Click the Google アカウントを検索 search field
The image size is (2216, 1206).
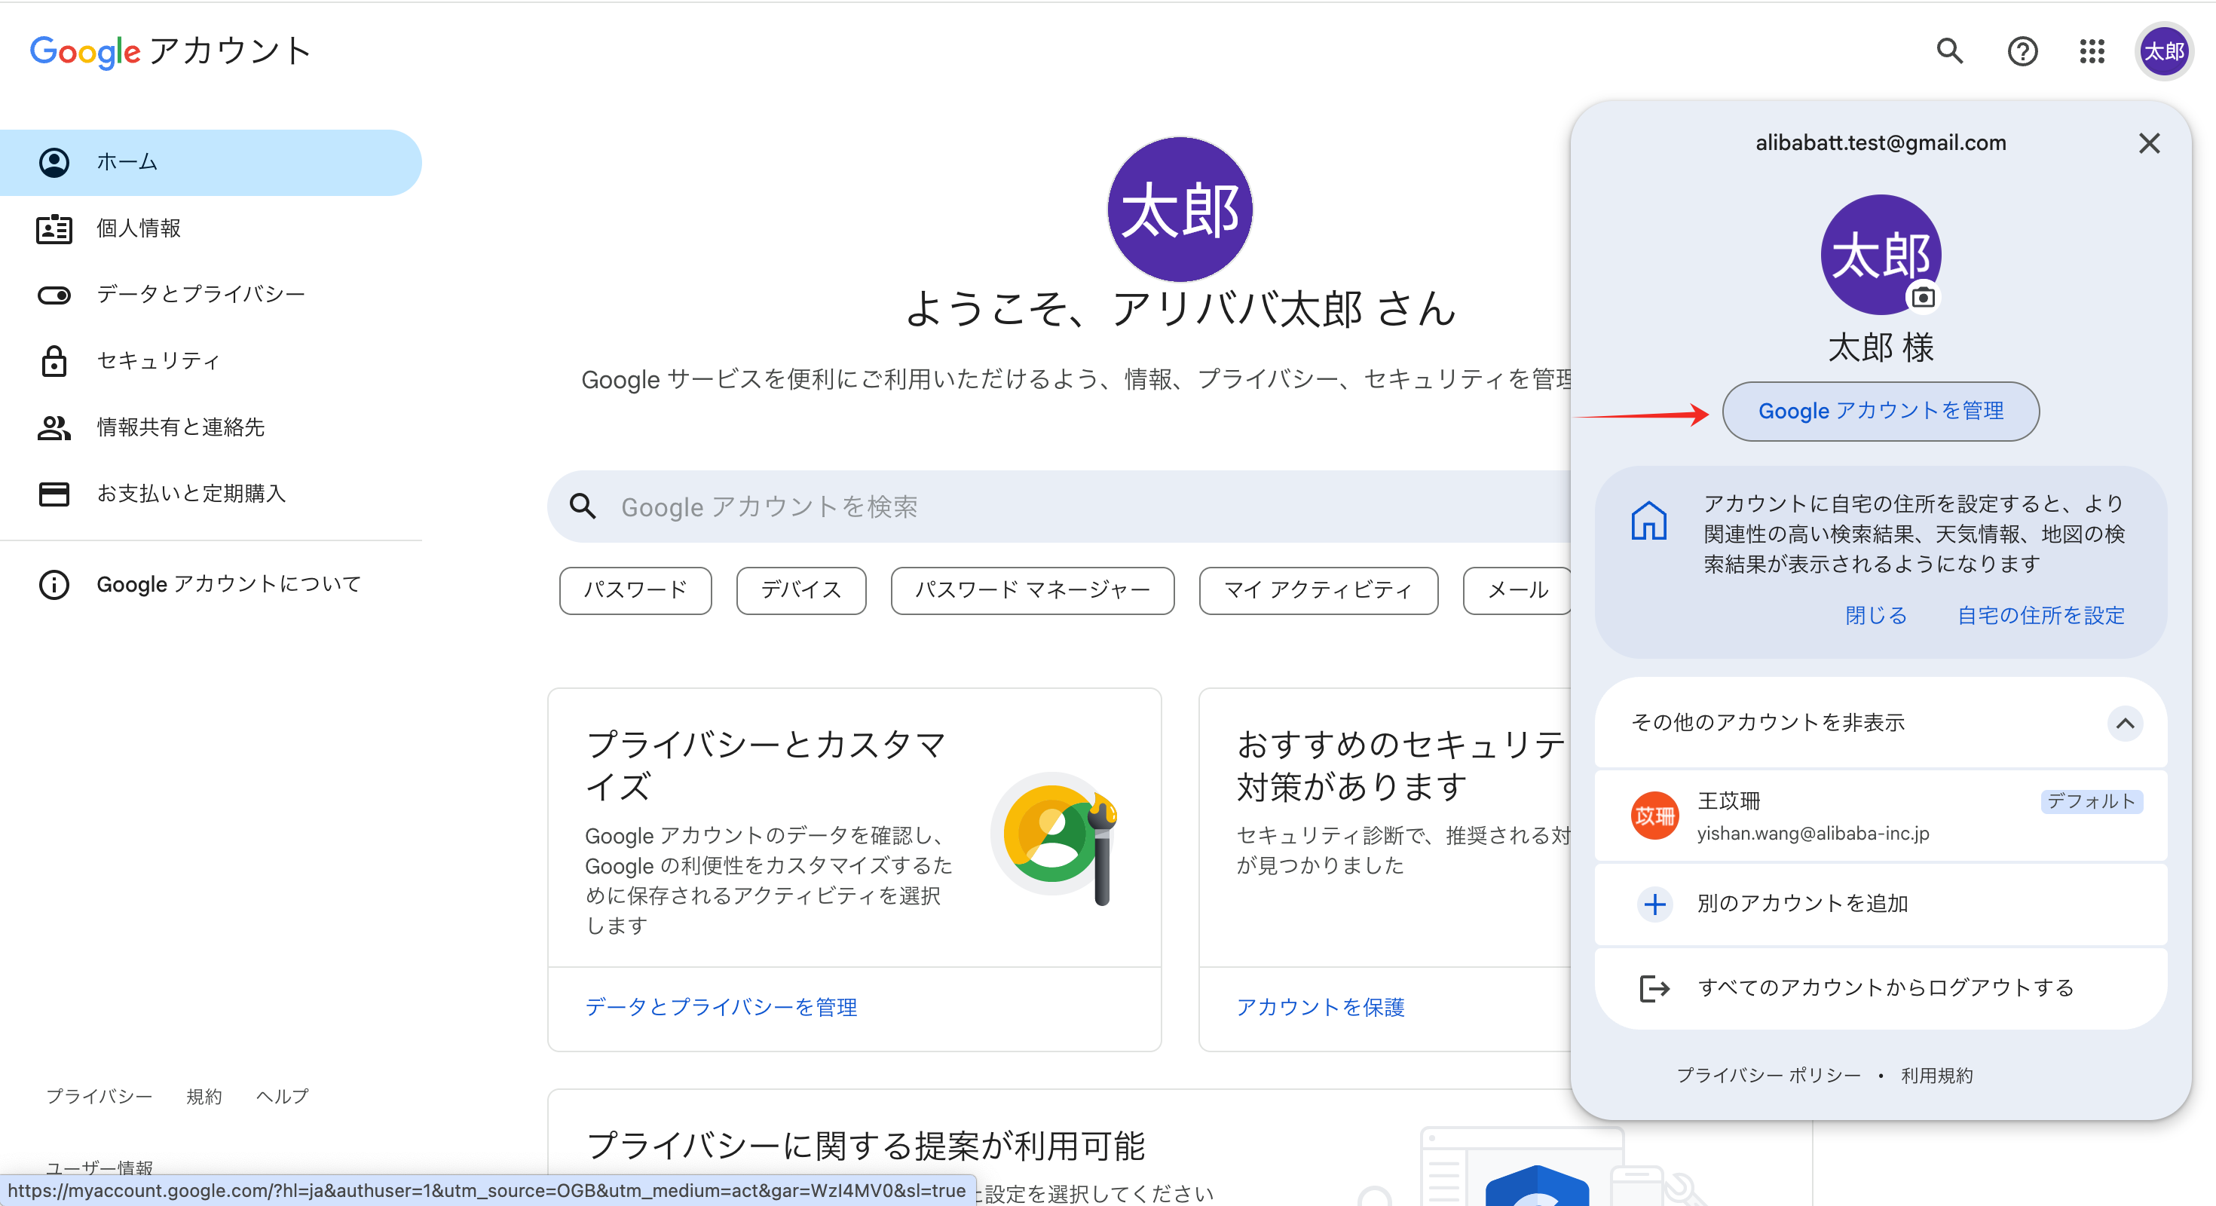(1060, 507)
